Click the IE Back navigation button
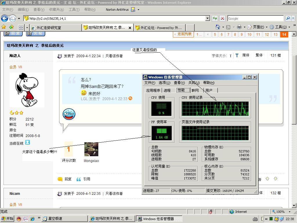Screen dimensions: 297x223 4,18
